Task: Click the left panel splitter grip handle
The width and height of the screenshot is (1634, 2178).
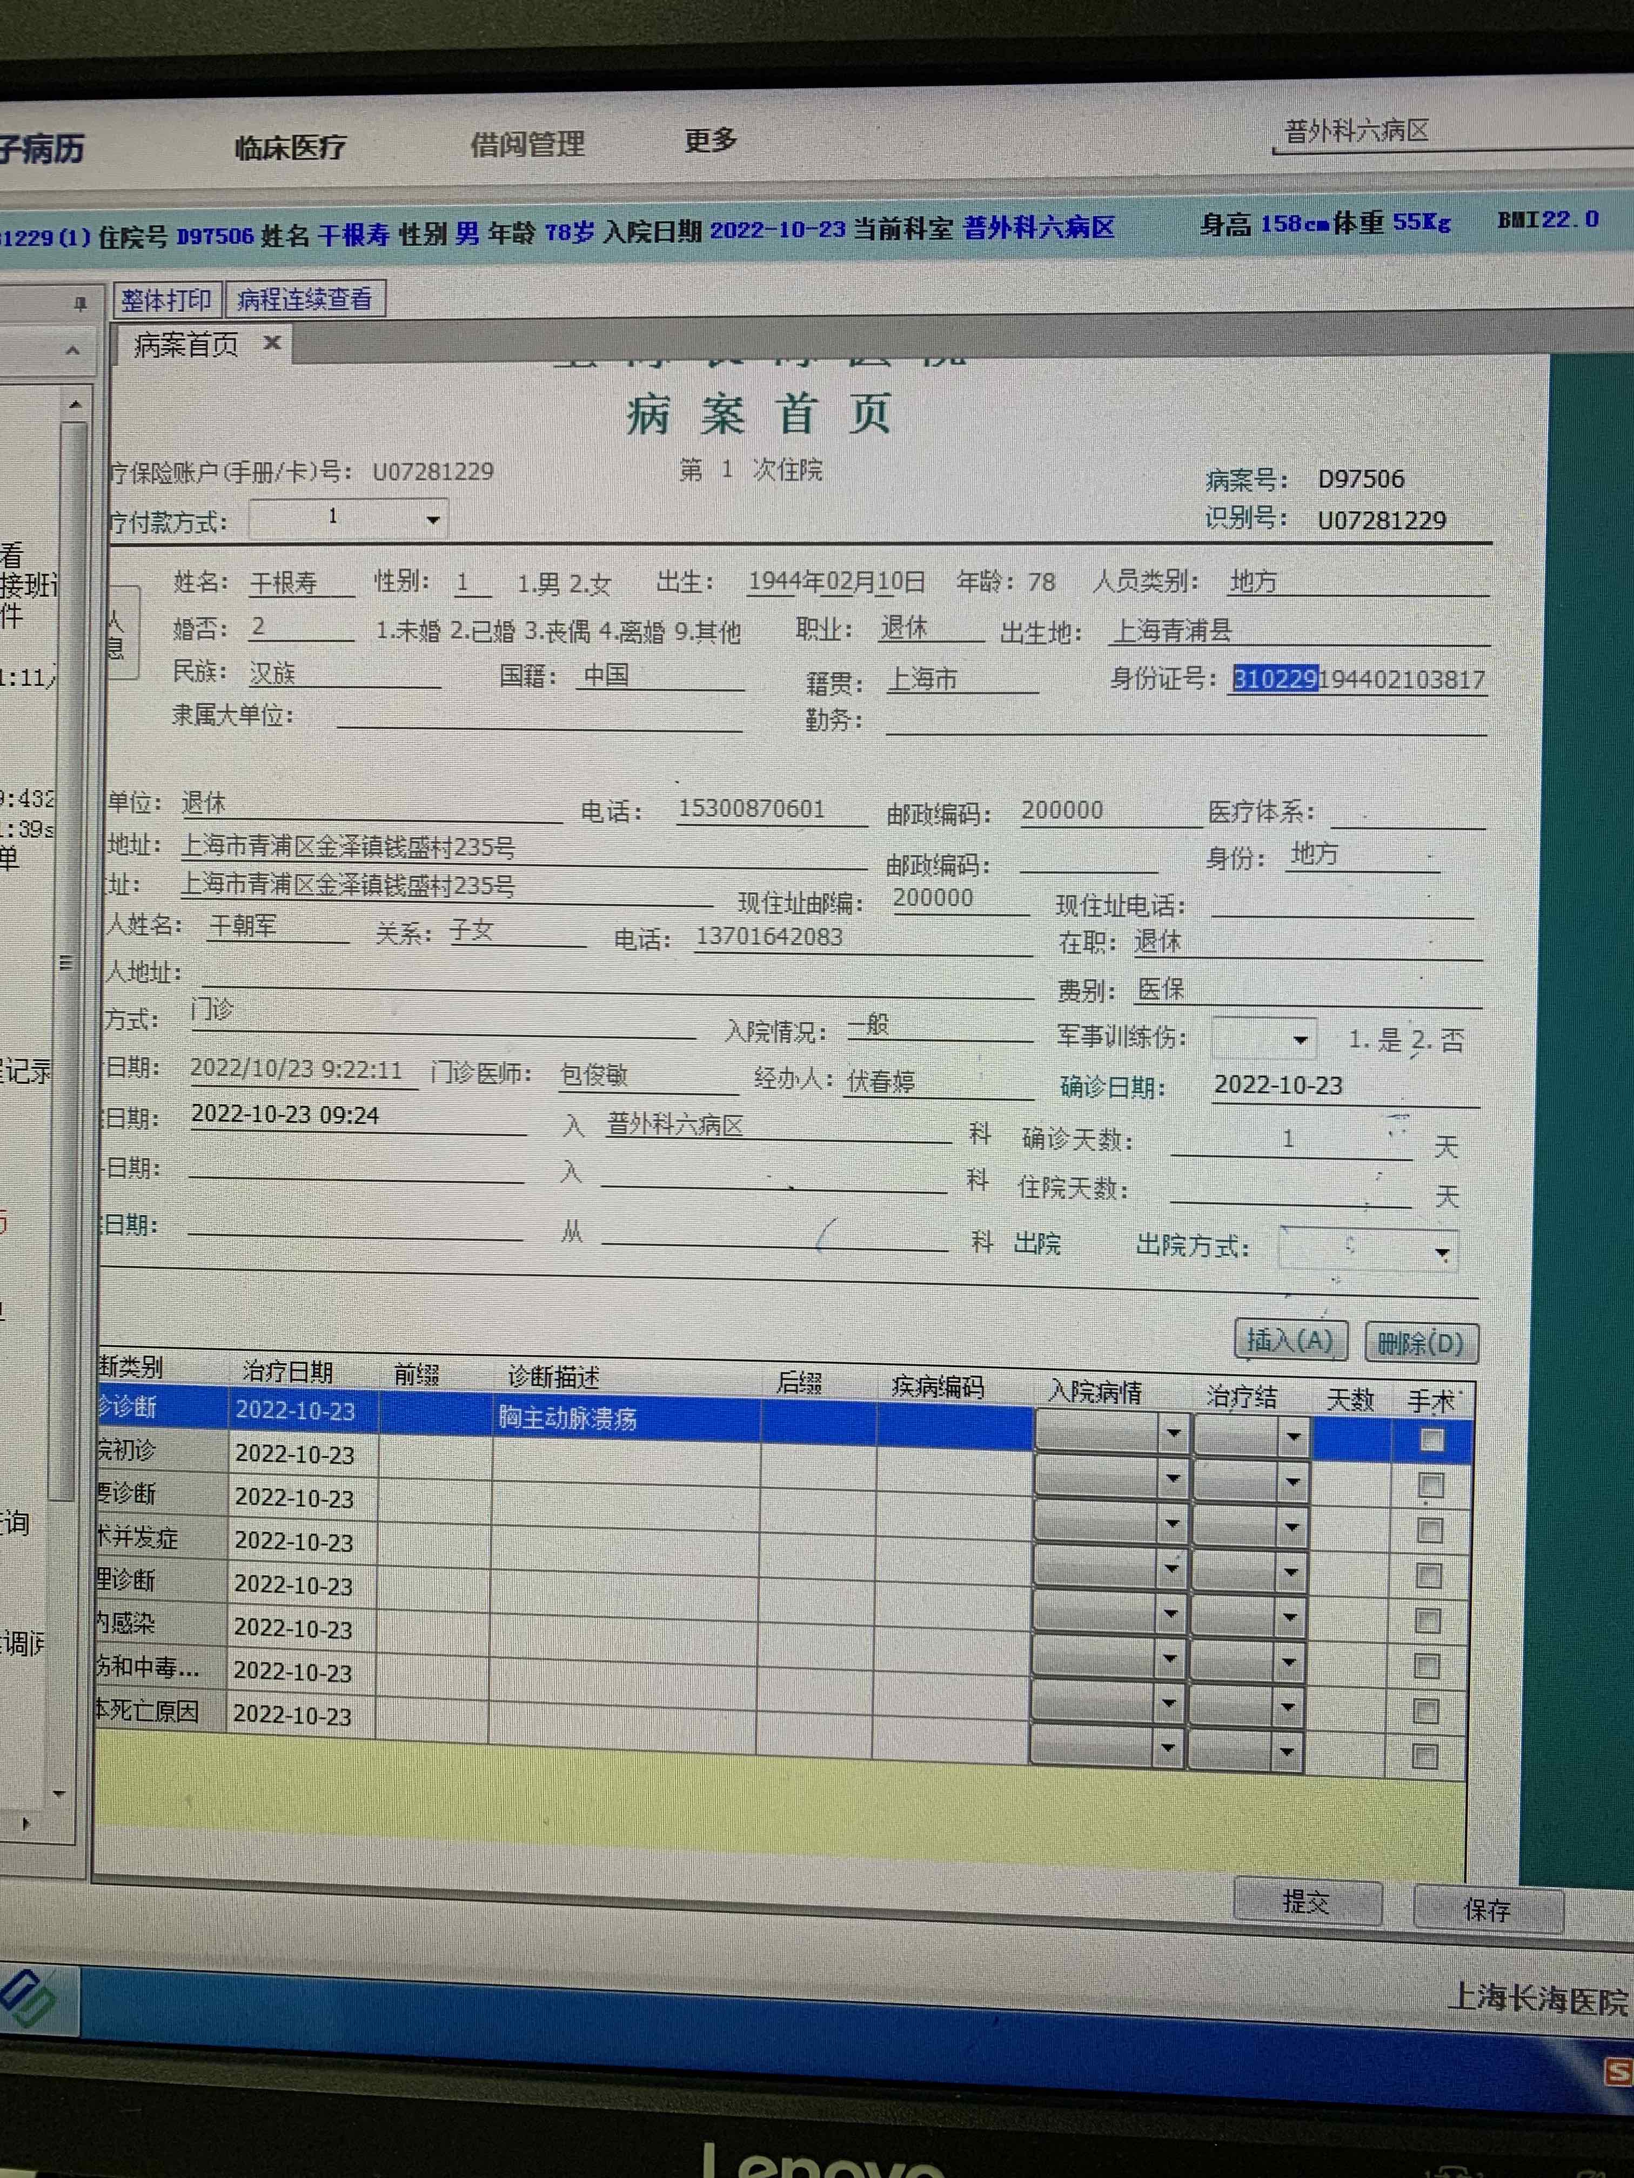Action: pos(66,963)
